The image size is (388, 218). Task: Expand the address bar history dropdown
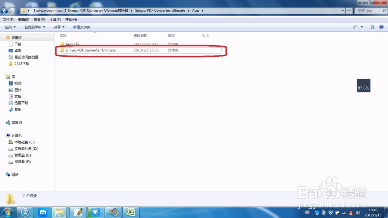(343, 10)
